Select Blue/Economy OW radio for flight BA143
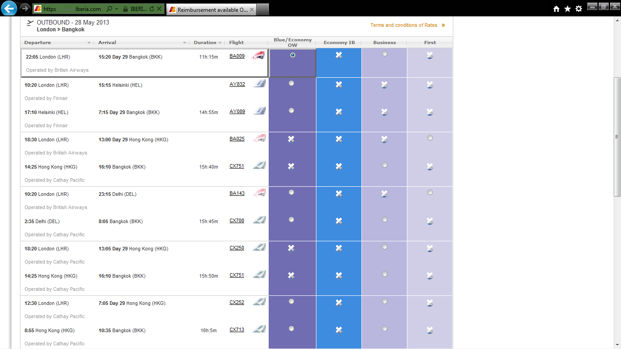Image resolution: width=621 pixels, height=349 pixels. (291, 192)
